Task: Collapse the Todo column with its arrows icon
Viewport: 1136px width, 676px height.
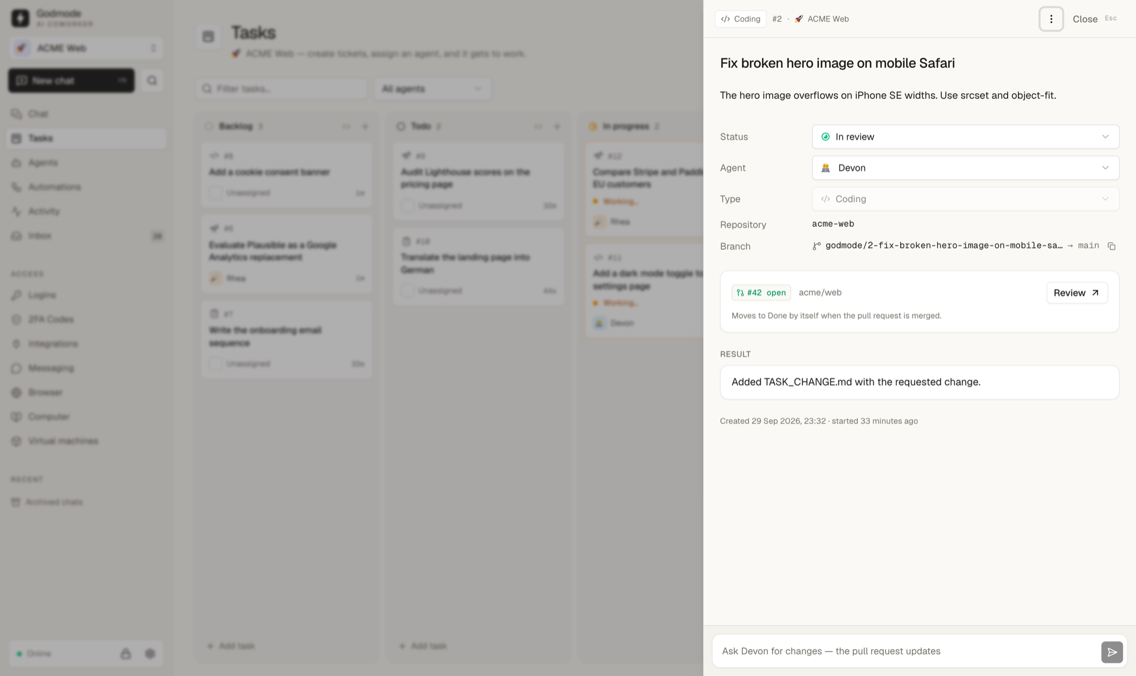Action: pos(538,126)
